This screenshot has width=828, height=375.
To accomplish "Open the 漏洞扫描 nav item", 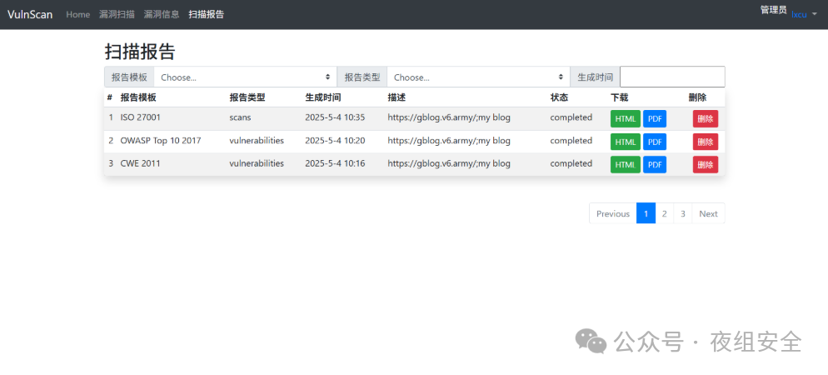I will [117, 14].
